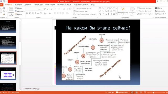
Task: Cut selection with the scissors icon
Action: [x=4, y=8]
